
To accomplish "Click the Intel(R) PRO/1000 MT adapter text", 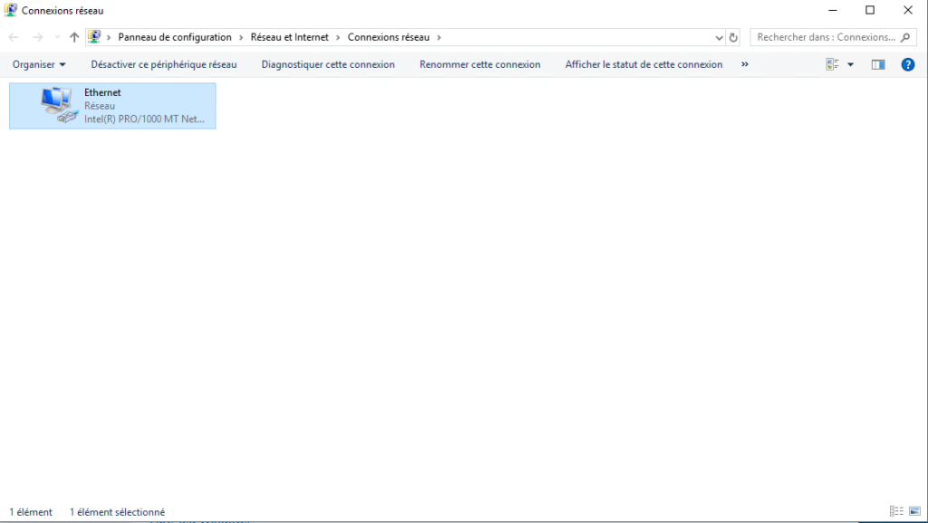I will [x=144, y=119].
